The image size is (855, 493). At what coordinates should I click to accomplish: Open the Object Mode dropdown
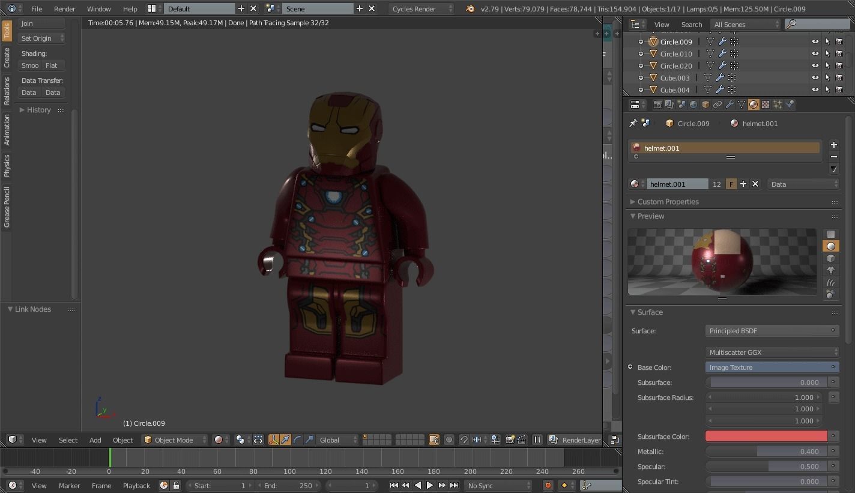pos(175,440)
